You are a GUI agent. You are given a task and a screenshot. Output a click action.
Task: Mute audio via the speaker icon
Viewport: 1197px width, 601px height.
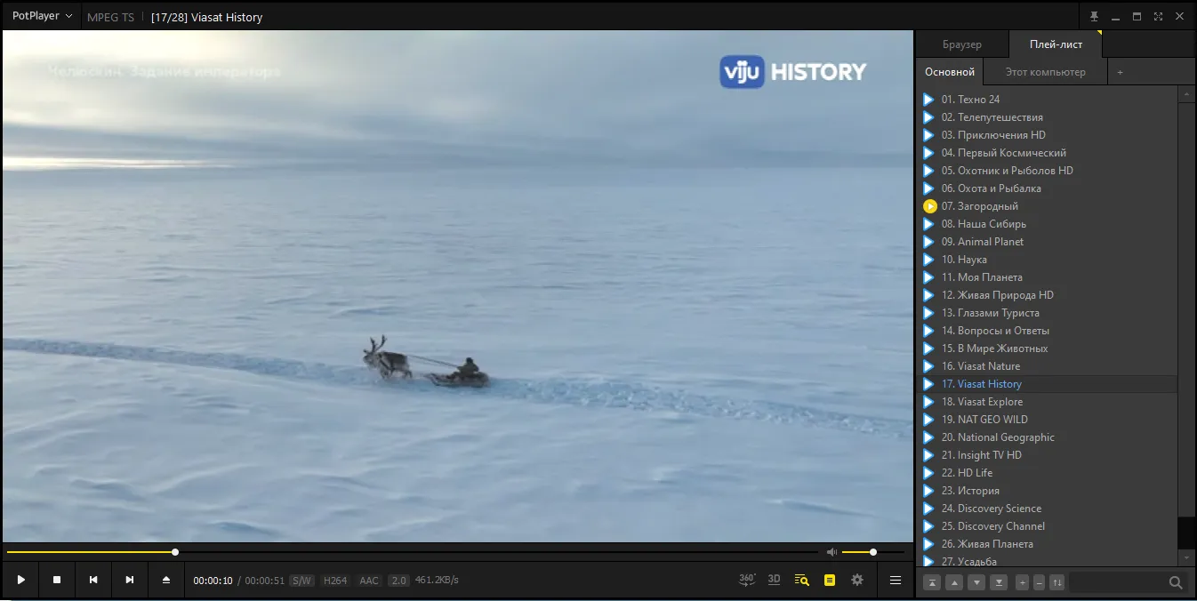tap(831, 552)
